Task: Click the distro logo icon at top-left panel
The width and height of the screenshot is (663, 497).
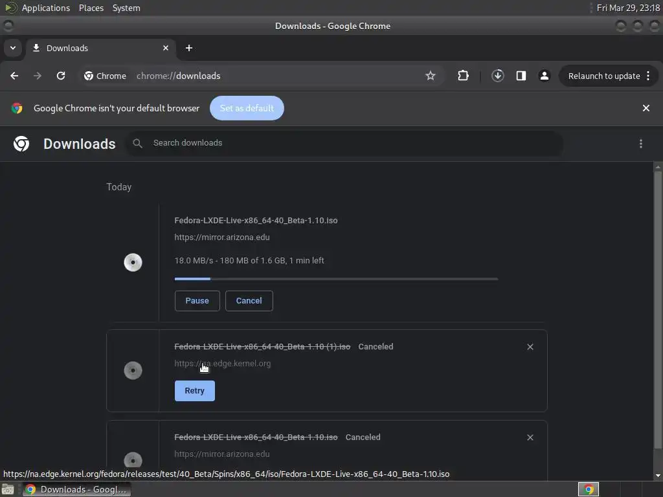Action: click(x=10, y=8)
